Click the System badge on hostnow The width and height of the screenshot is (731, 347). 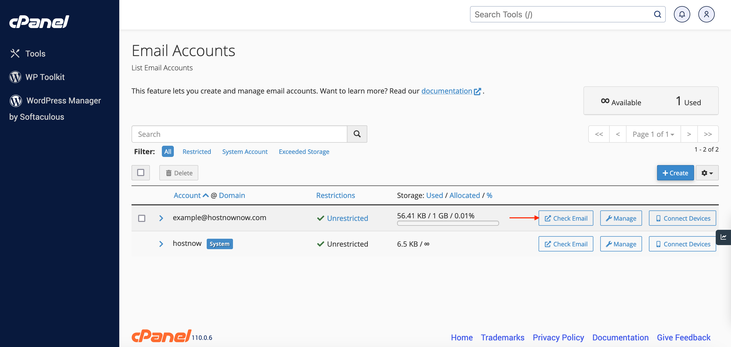[219, 244]
